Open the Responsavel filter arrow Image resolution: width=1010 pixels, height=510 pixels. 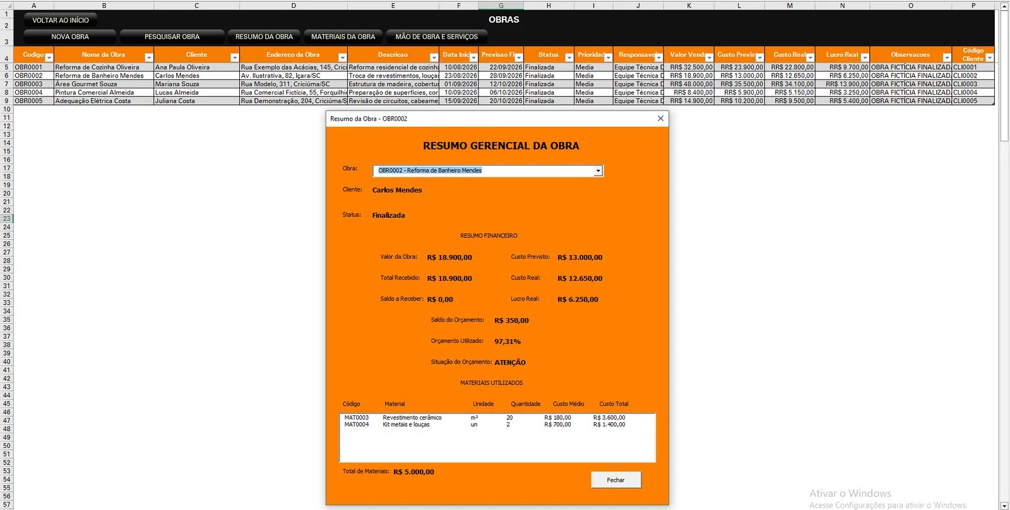coord(659,58)
